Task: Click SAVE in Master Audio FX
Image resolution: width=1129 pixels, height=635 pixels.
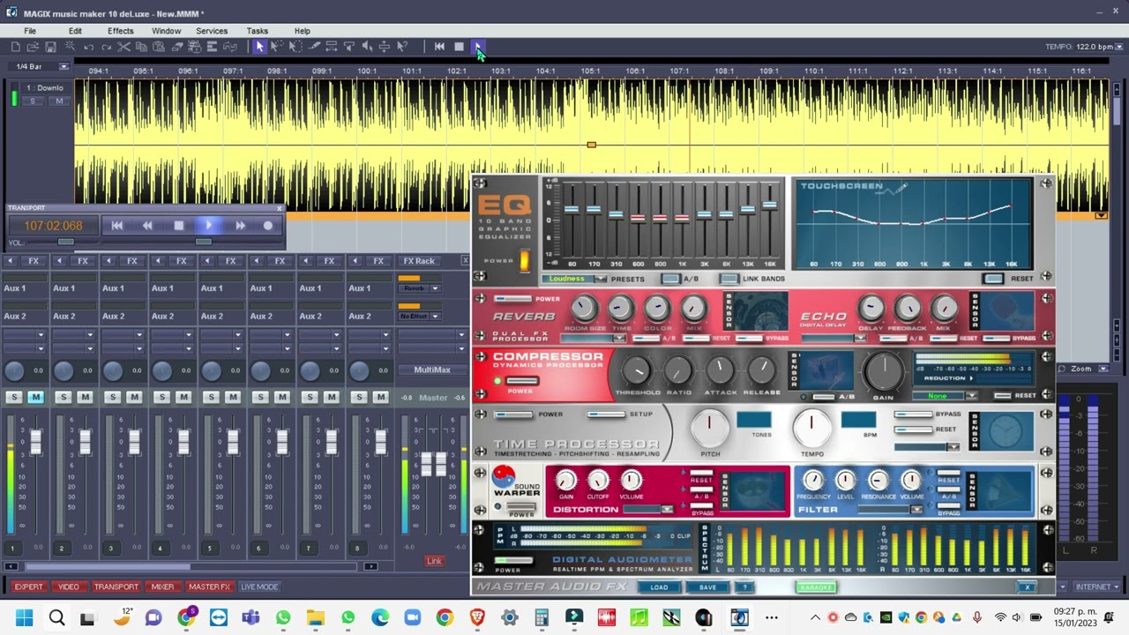Action: 707,587
